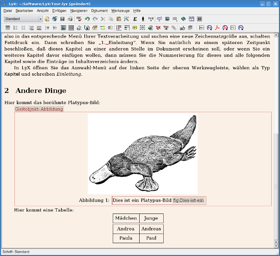Screen dimensions: 280x256
Task: Click the Noun style person icon
Action: click(143, 19)
